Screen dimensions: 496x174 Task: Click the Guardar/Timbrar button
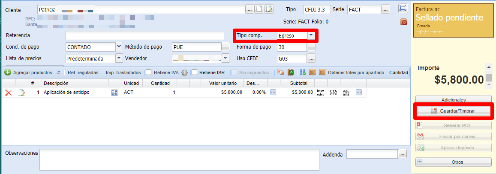453,111
